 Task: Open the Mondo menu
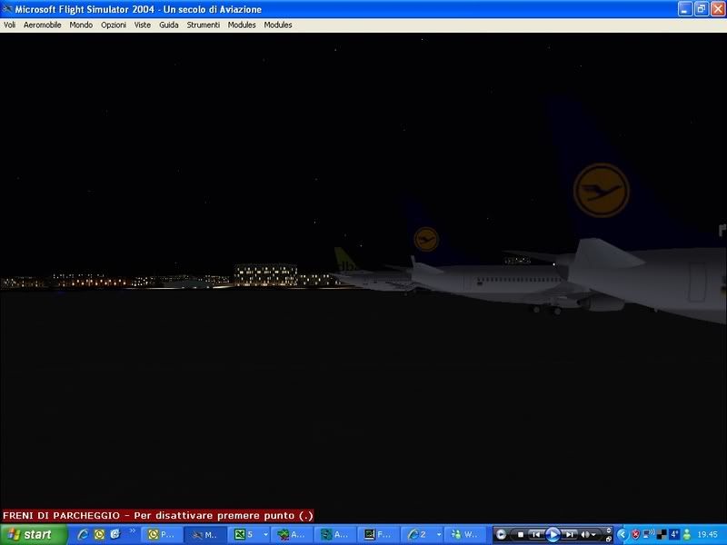81,25
